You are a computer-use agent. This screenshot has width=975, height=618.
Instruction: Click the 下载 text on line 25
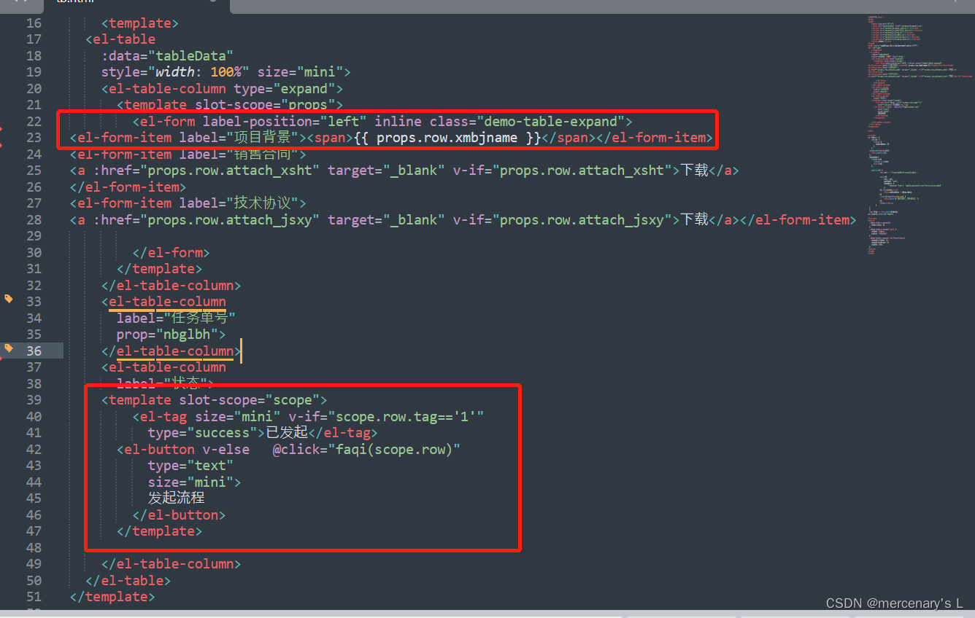(x=694, y=171)
